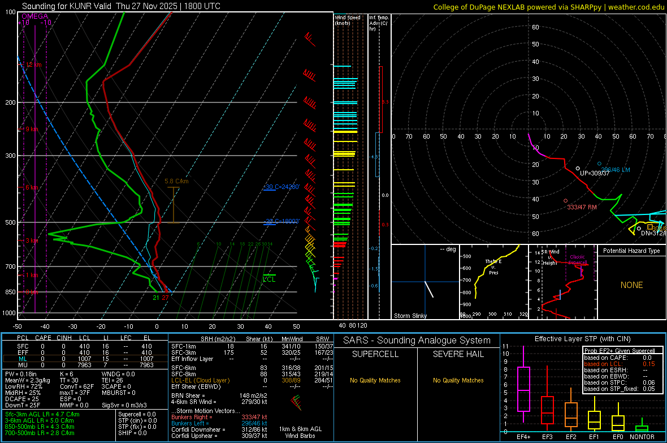Click the 'maxT = 37F' value
This screenshot has width=667, height=443.
(x=75, y=393)
